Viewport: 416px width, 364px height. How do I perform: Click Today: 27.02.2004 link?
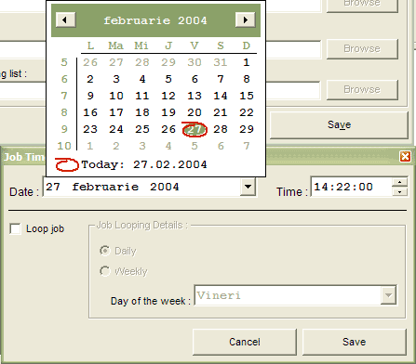[144, 164]
